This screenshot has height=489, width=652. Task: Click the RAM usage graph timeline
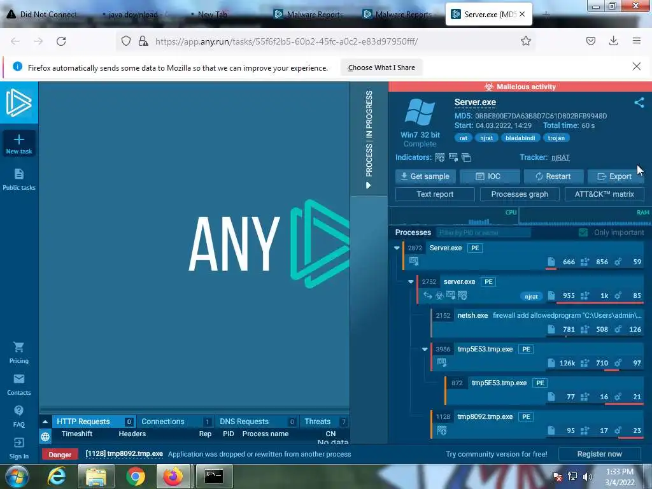pos(585,216)
